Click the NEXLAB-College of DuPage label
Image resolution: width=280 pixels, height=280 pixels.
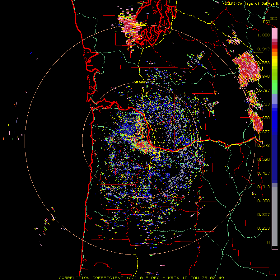(x=249, y=3)
